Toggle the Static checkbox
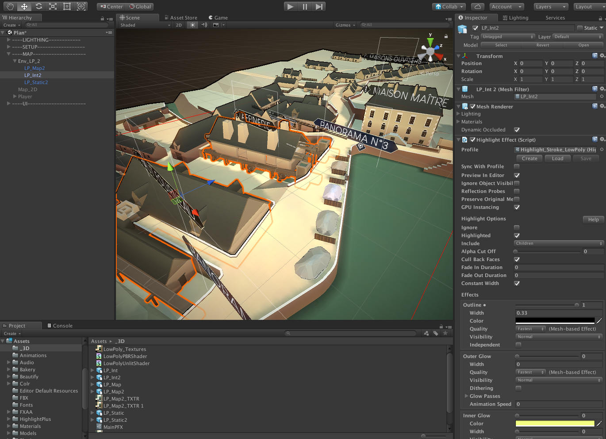Viewport: 606px width, 439px height. (x=580, y=28)
